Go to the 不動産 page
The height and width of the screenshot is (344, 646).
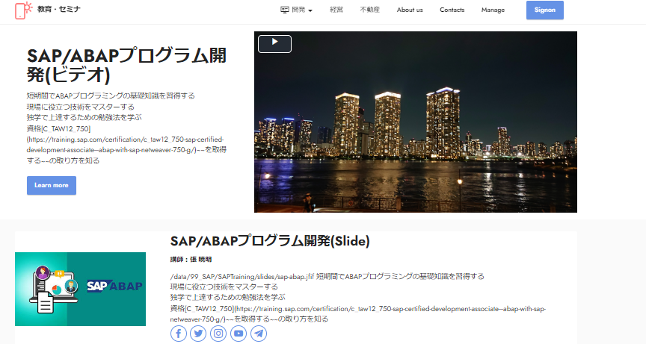point(369,10)
